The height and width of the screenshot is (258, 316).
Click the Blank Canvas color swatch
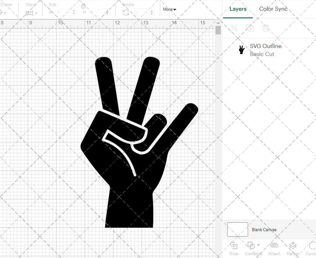point(237,230)
